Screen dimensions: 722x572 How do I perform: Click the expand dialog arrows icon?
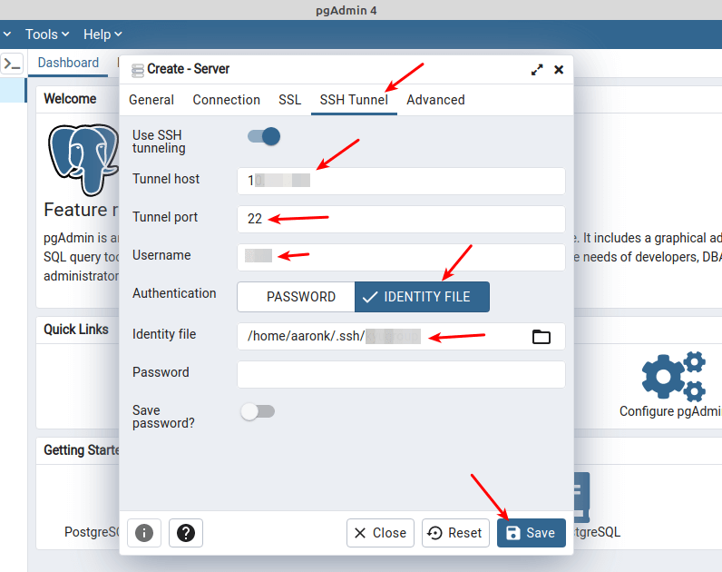tap(537, 70)
